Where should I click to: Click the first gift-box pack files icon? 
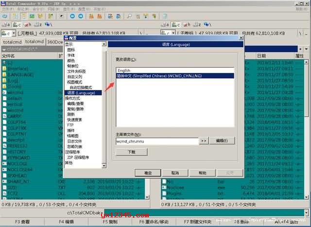91,16
